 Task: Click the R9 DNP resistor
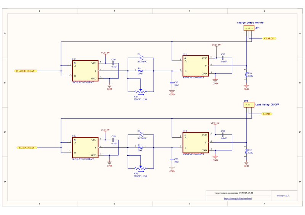click(141, 71)
